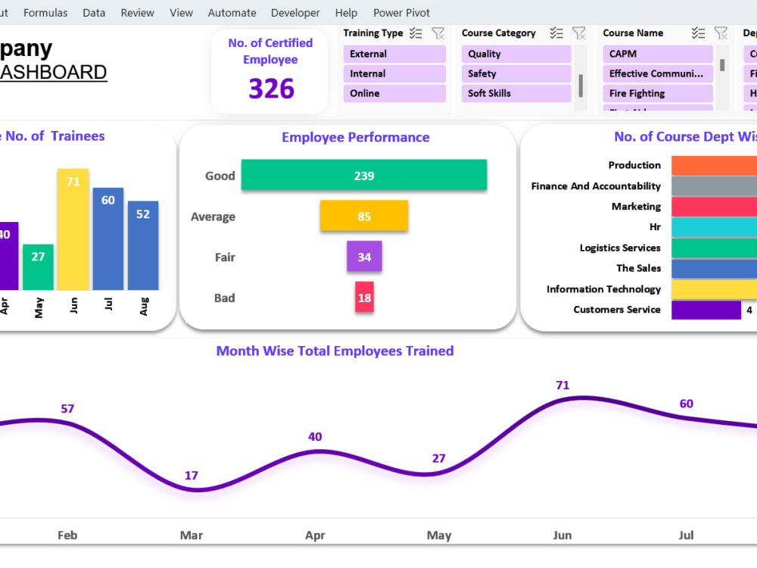This screenshot has width=757, height=568.
Task: Clear the filter on the Course Name slicer
Action: tap(720, 33)
